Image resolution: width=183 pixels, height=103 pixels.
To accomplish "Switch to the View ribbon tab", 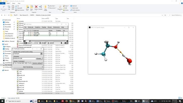I will click(19, 3).
